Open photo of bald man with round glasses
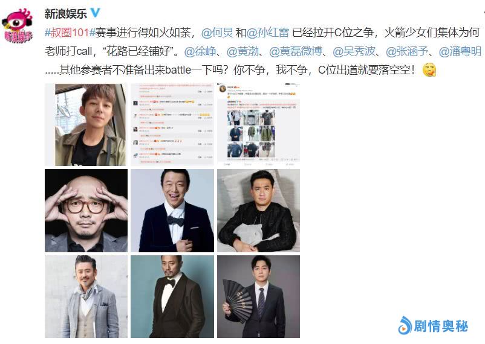Screen dimensions: 485x344 coord(86,210)
